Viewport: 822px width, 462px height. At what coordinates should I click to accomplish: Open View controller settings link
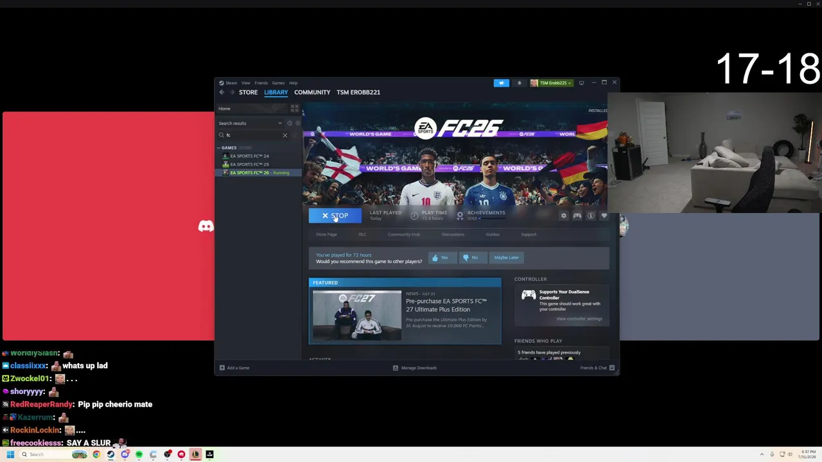click(579, 319)
